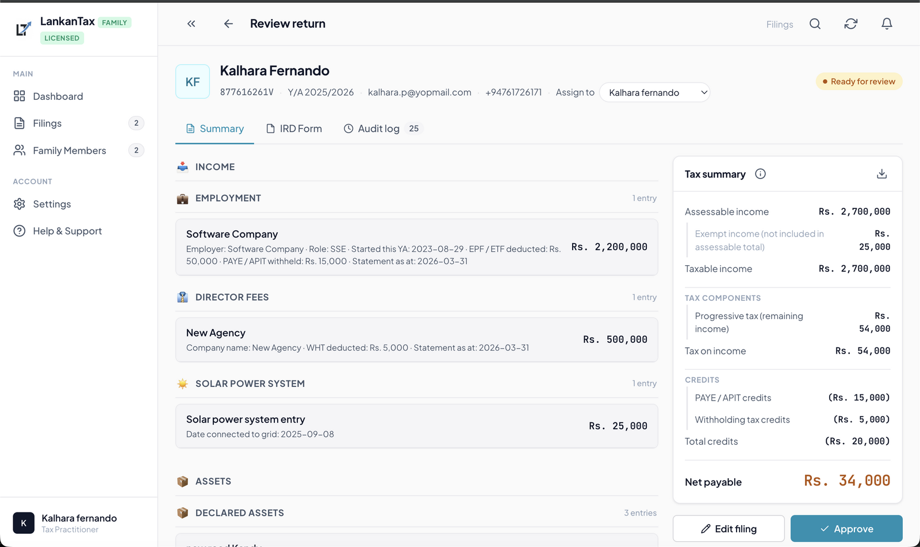Click user profile Kalhara fernando Tax Practitioner
The image size is (920, 547).
[x=79, y=523]
